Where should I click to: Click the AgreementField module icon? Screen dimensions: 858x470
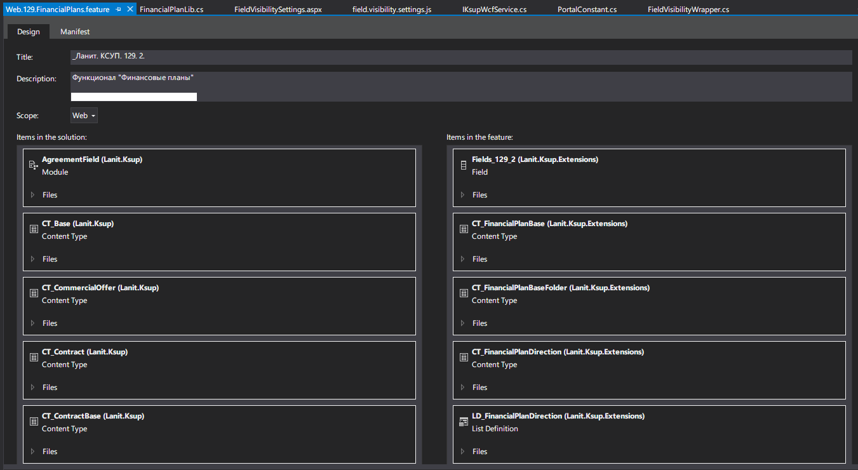tap(34, 166)
